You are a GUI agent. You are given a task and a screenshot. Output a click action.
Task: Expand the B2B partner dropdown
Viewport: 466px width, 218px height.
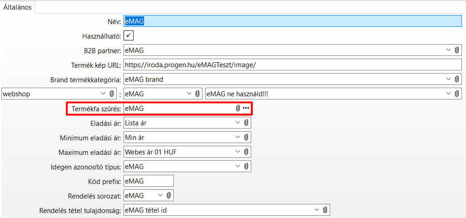point(449,50)
